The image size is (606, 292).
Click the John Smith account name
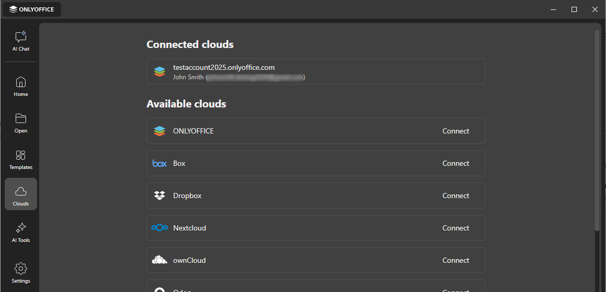[x=188, y=77]
